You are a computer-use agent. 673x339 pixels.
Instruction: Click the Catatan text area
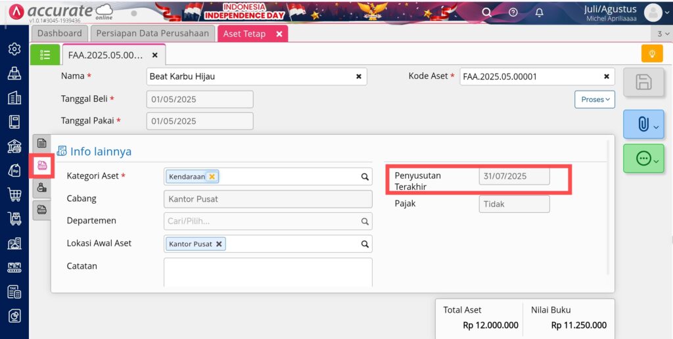(268, 272)
